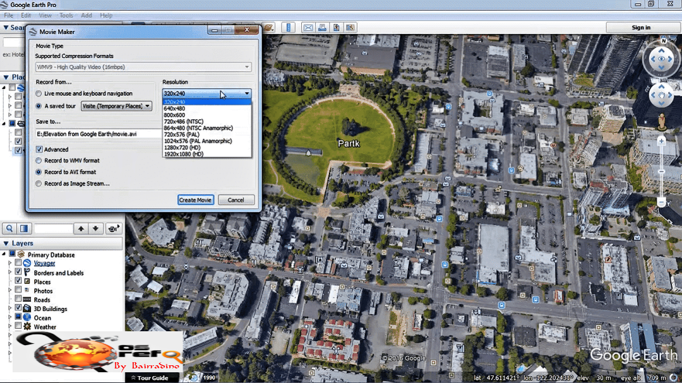
Task: Click the zoom out minus button
Action: pos(662,202)
